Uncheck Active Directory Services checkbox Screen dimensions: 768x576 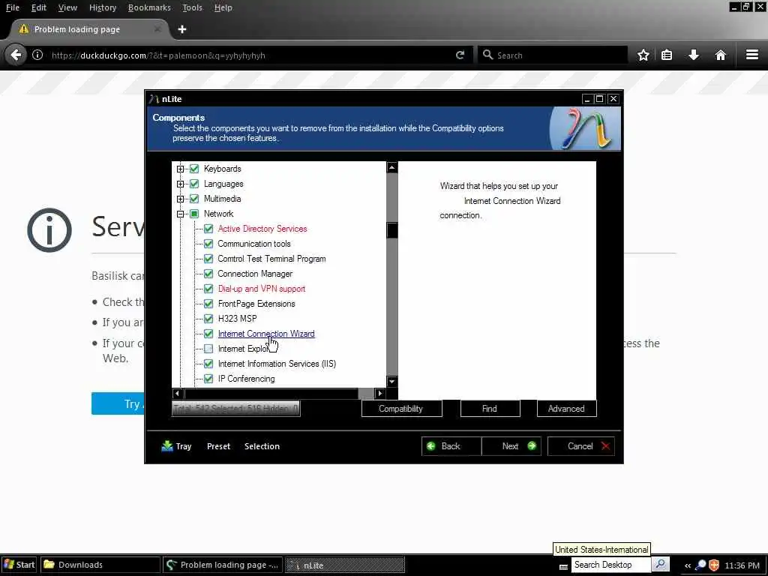pos(208,229)
